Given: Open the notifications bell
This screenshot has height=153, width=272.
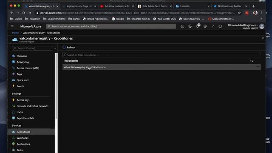Looking at the screenshot, I should pyautogui.click(x=198, y=26).
